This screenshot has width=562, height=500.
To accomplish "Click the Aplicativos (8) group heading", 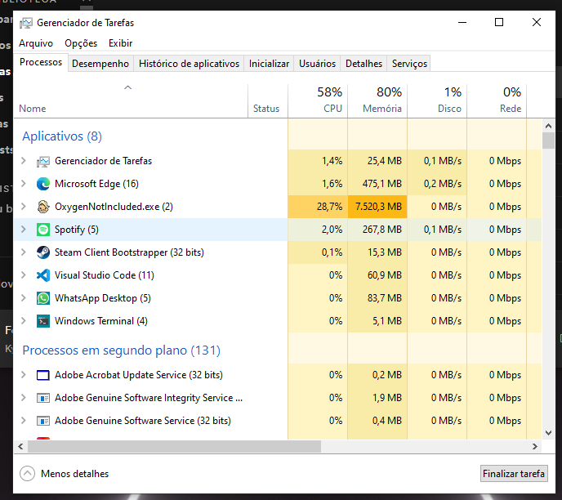I will [62, 136].
